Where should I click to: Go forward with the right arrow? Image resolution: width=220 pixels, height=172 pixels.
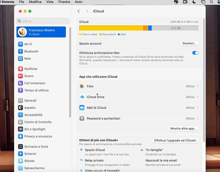[87, 11]
